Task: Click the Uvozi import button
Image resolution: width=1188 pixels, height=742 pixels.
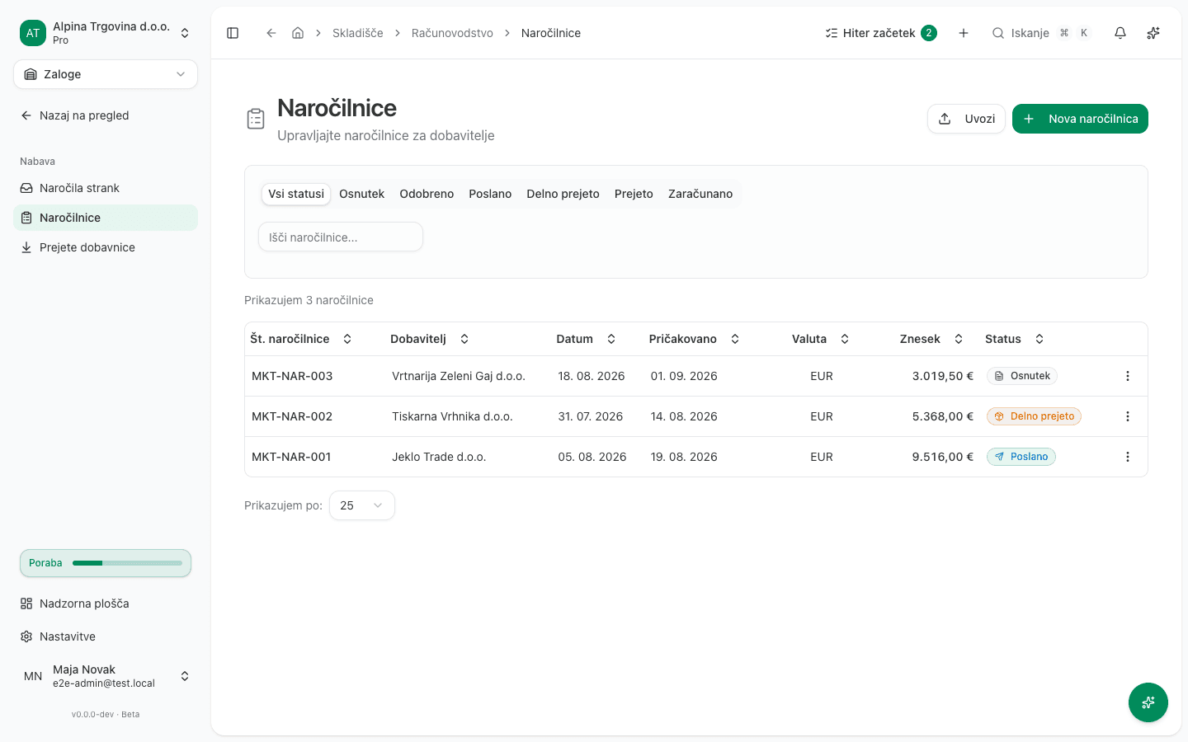Action: [x=966, y=119]
